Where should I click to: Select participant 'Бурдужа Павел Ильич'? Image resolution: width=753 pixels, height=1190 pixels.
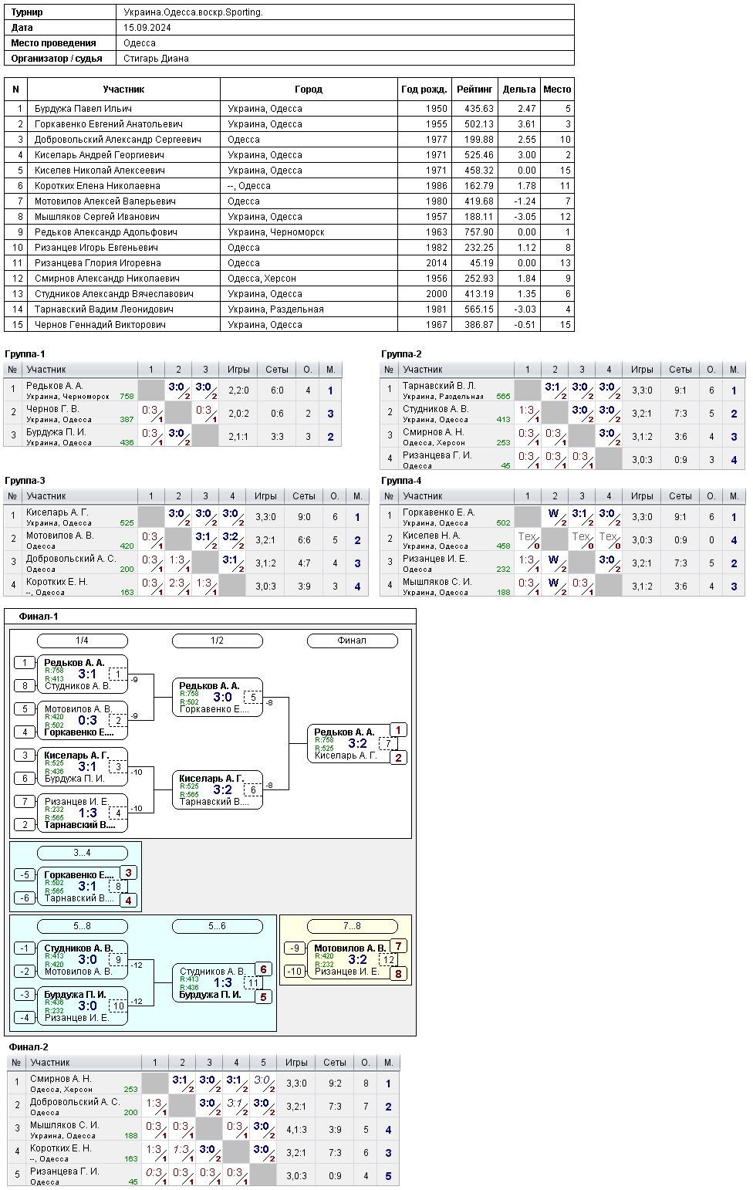click(83, 109)
